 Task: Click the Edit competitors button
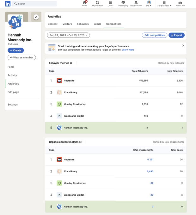[154, 35]
